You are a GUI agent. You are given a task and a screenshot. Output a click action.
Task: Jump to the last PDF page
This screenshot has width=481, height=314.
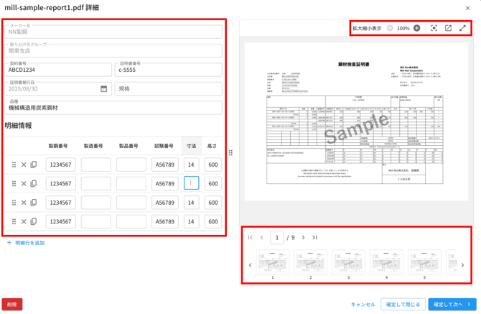tap(314, 238)
